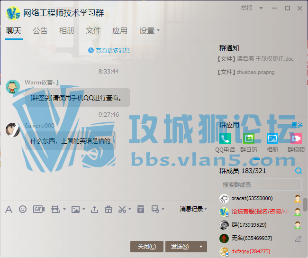The width and height of the screenshot is (308, 258).
Task: Click Salvere000 user avatar in chat
Action: pos(13,130)
